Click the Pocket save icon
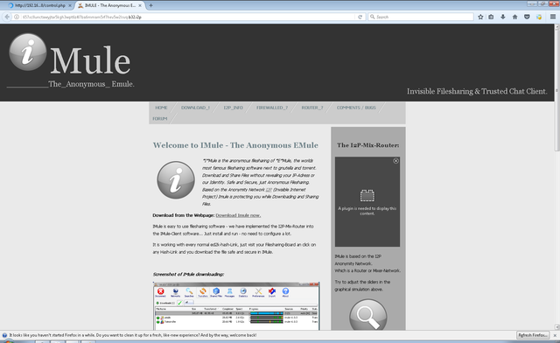The height and width of the screenshot is (343, 560). click(x=527, y=17)
